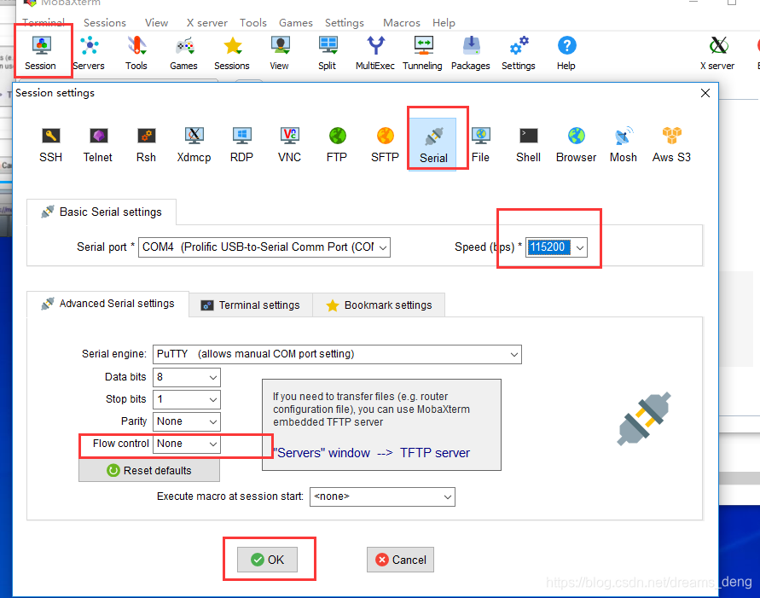Follow the "Servers" window TFTP server link
The width and height of the screenshot is (760, 598).
pyautogui.click(x=372, y=453)
